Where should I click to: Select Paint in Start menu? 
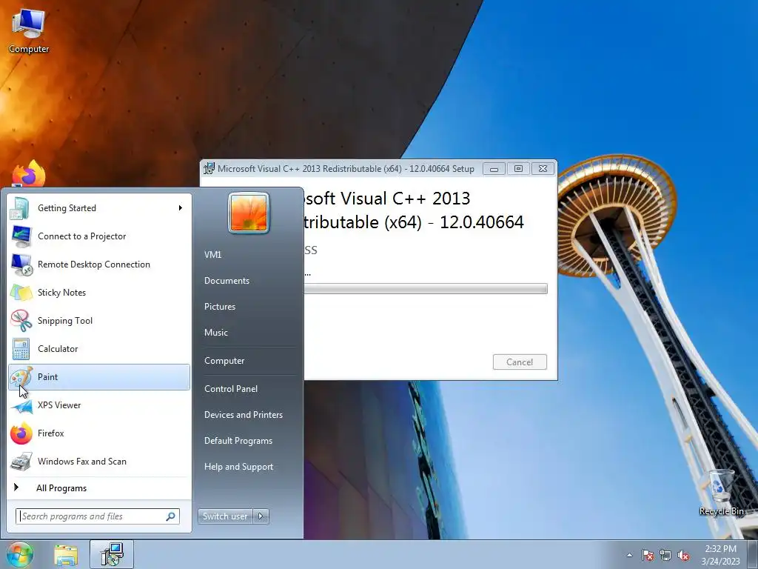coord(99,377)
